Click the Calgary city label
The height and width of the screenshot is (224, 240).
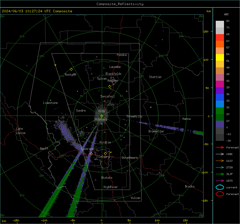pos(104,157)
